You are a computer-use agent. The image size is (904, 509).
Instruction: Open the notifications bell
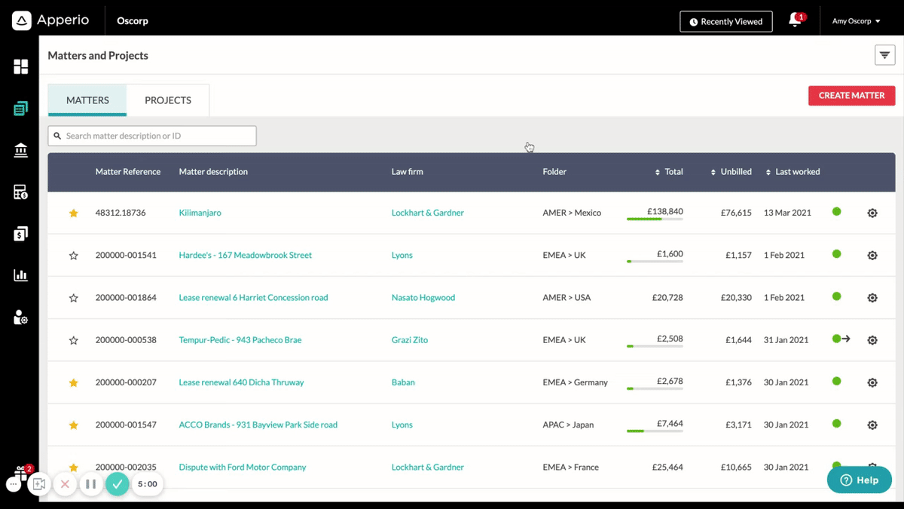point(794,21)
